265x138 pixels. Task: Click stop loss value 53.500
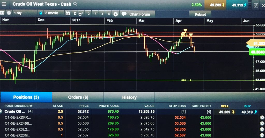(x=180, y=123)
